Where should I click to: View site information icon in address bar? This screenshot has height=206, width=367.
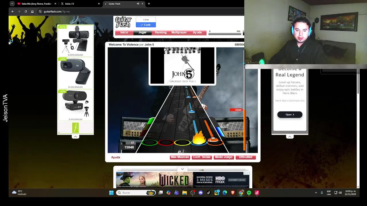40,11
